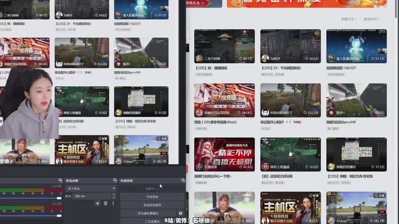399x224 pixels.
Task: Open the 184.8万 CFPL stream thumbnail in browser
Action: pyautogui.click(x=224, y=101)
